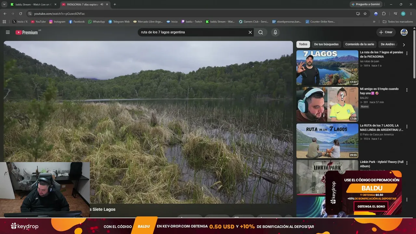Click Pregunta a Gemini button
This screenshot has height=234, width=416.
pos(366,4)
